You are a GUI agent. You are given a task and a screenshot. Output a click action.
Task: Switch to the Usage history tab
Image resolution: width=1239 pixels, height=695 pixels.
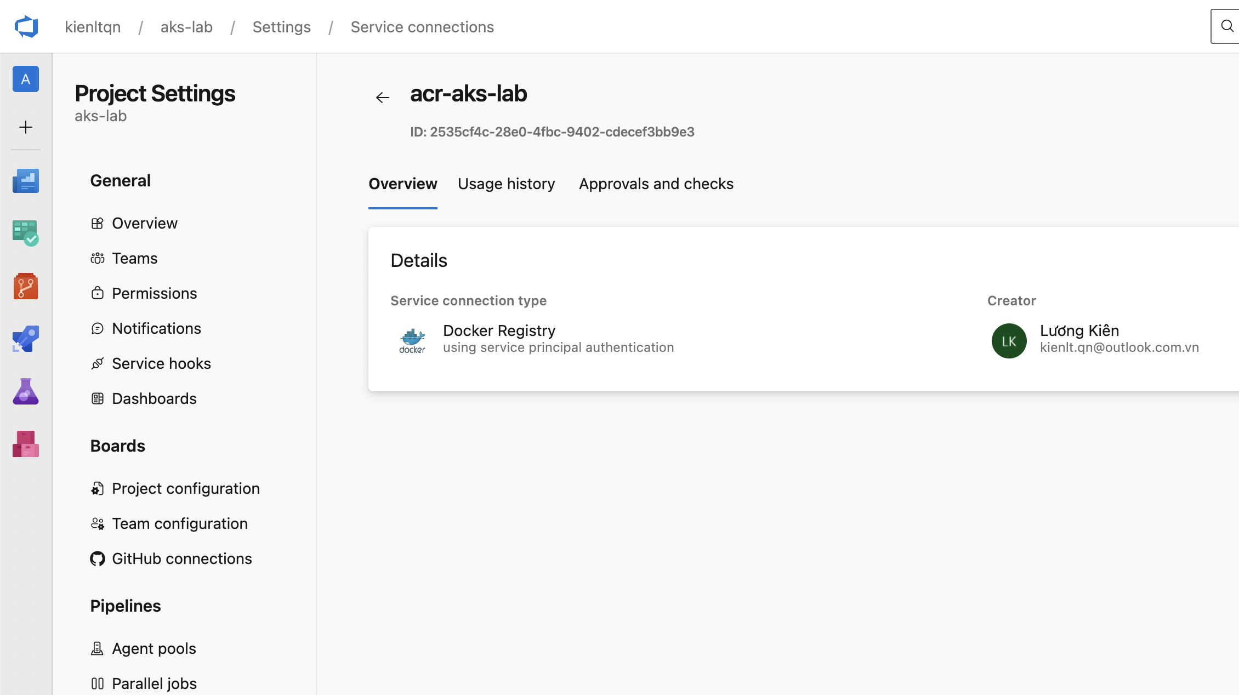tap(507, 184)
